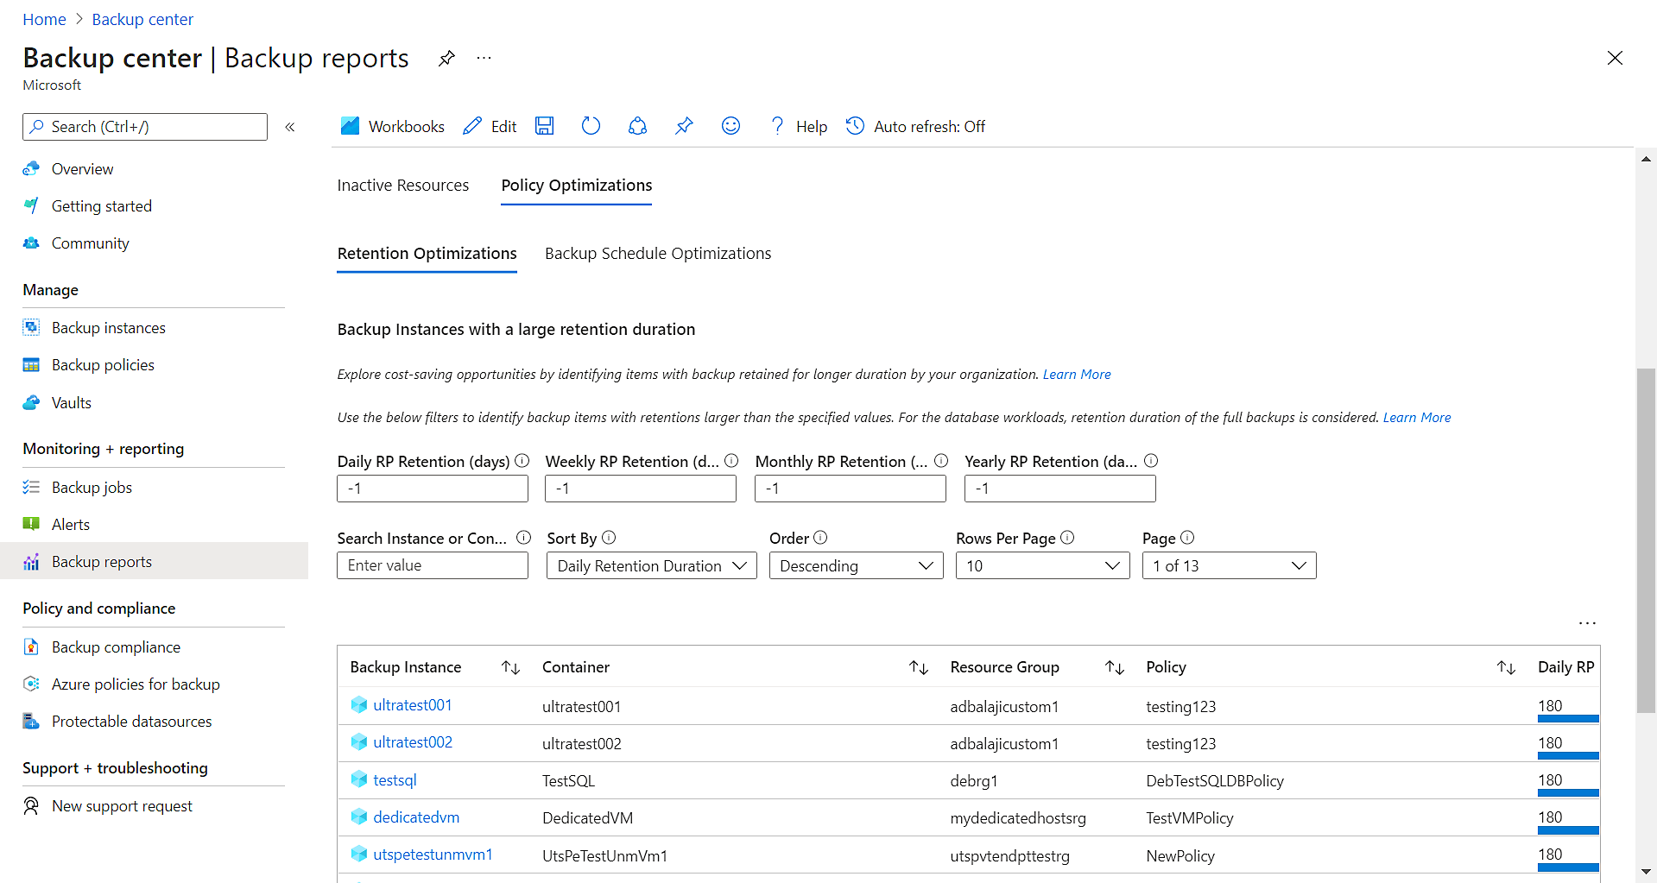Collapse the left sidebar with double chevron
1657x883 pixels.
(290, 127)
